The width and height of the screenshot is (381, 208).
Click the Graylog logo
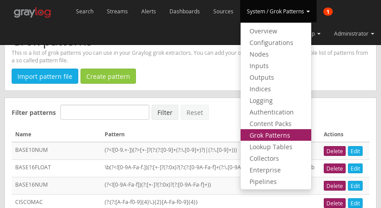pyautogui.click(x=32, y=12)
